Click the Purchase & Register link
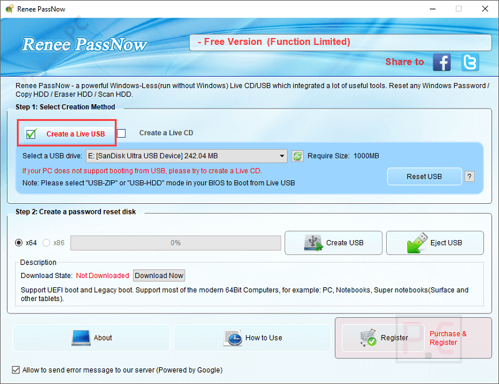Image resolution: width=499 pixels, height=384 pixels. pyautogui.click(x=448, y=338)
